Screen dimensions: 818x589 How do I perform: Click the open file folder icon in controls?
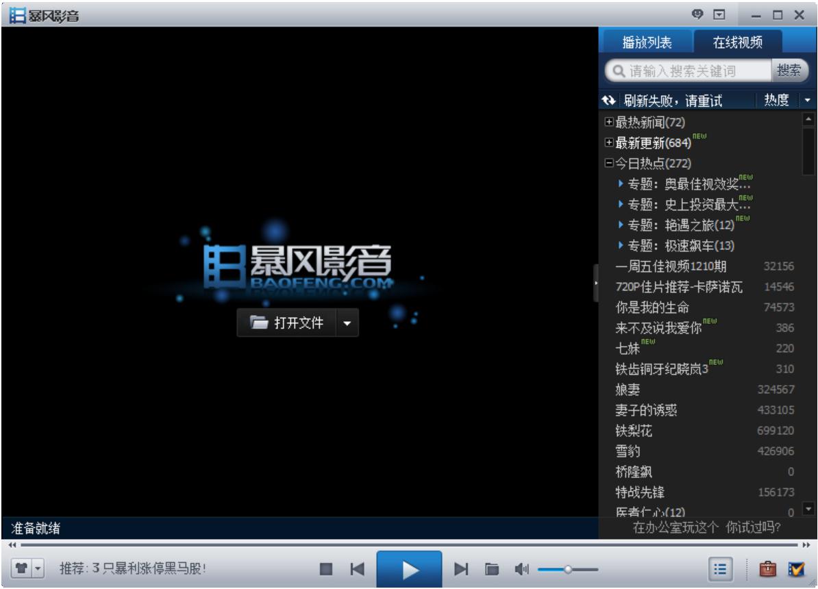[x=491, y=568]
